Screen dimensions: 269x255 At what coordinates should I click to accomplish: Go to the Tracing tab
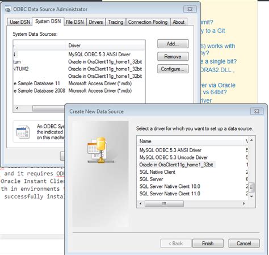(116, 22)
